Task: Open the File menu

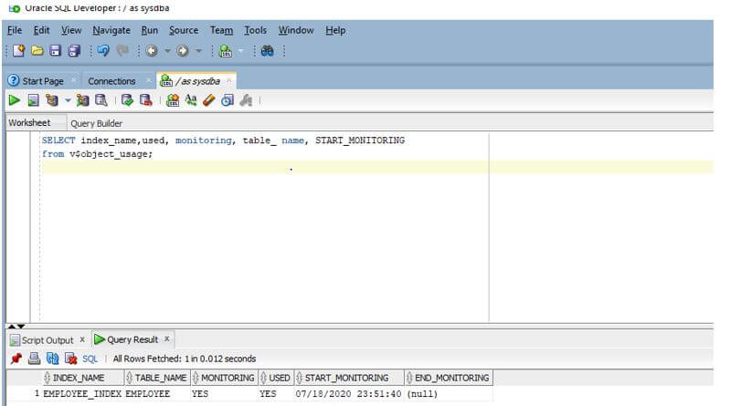Action: pos(15,30)
